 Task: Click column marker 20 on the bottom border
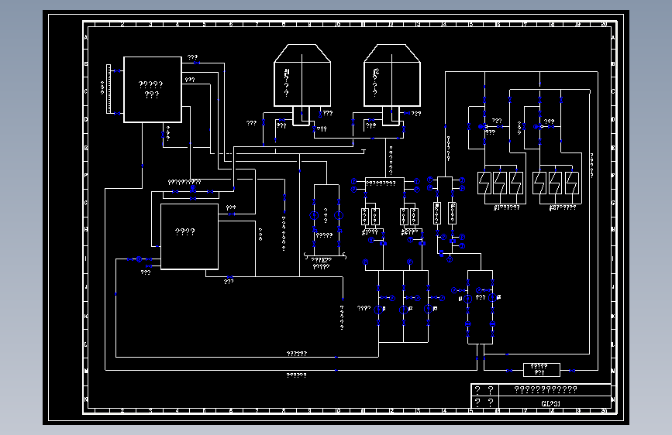coord(605,411)
